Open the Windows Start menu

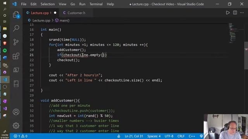pyautogui.click(x=5, y=3)
